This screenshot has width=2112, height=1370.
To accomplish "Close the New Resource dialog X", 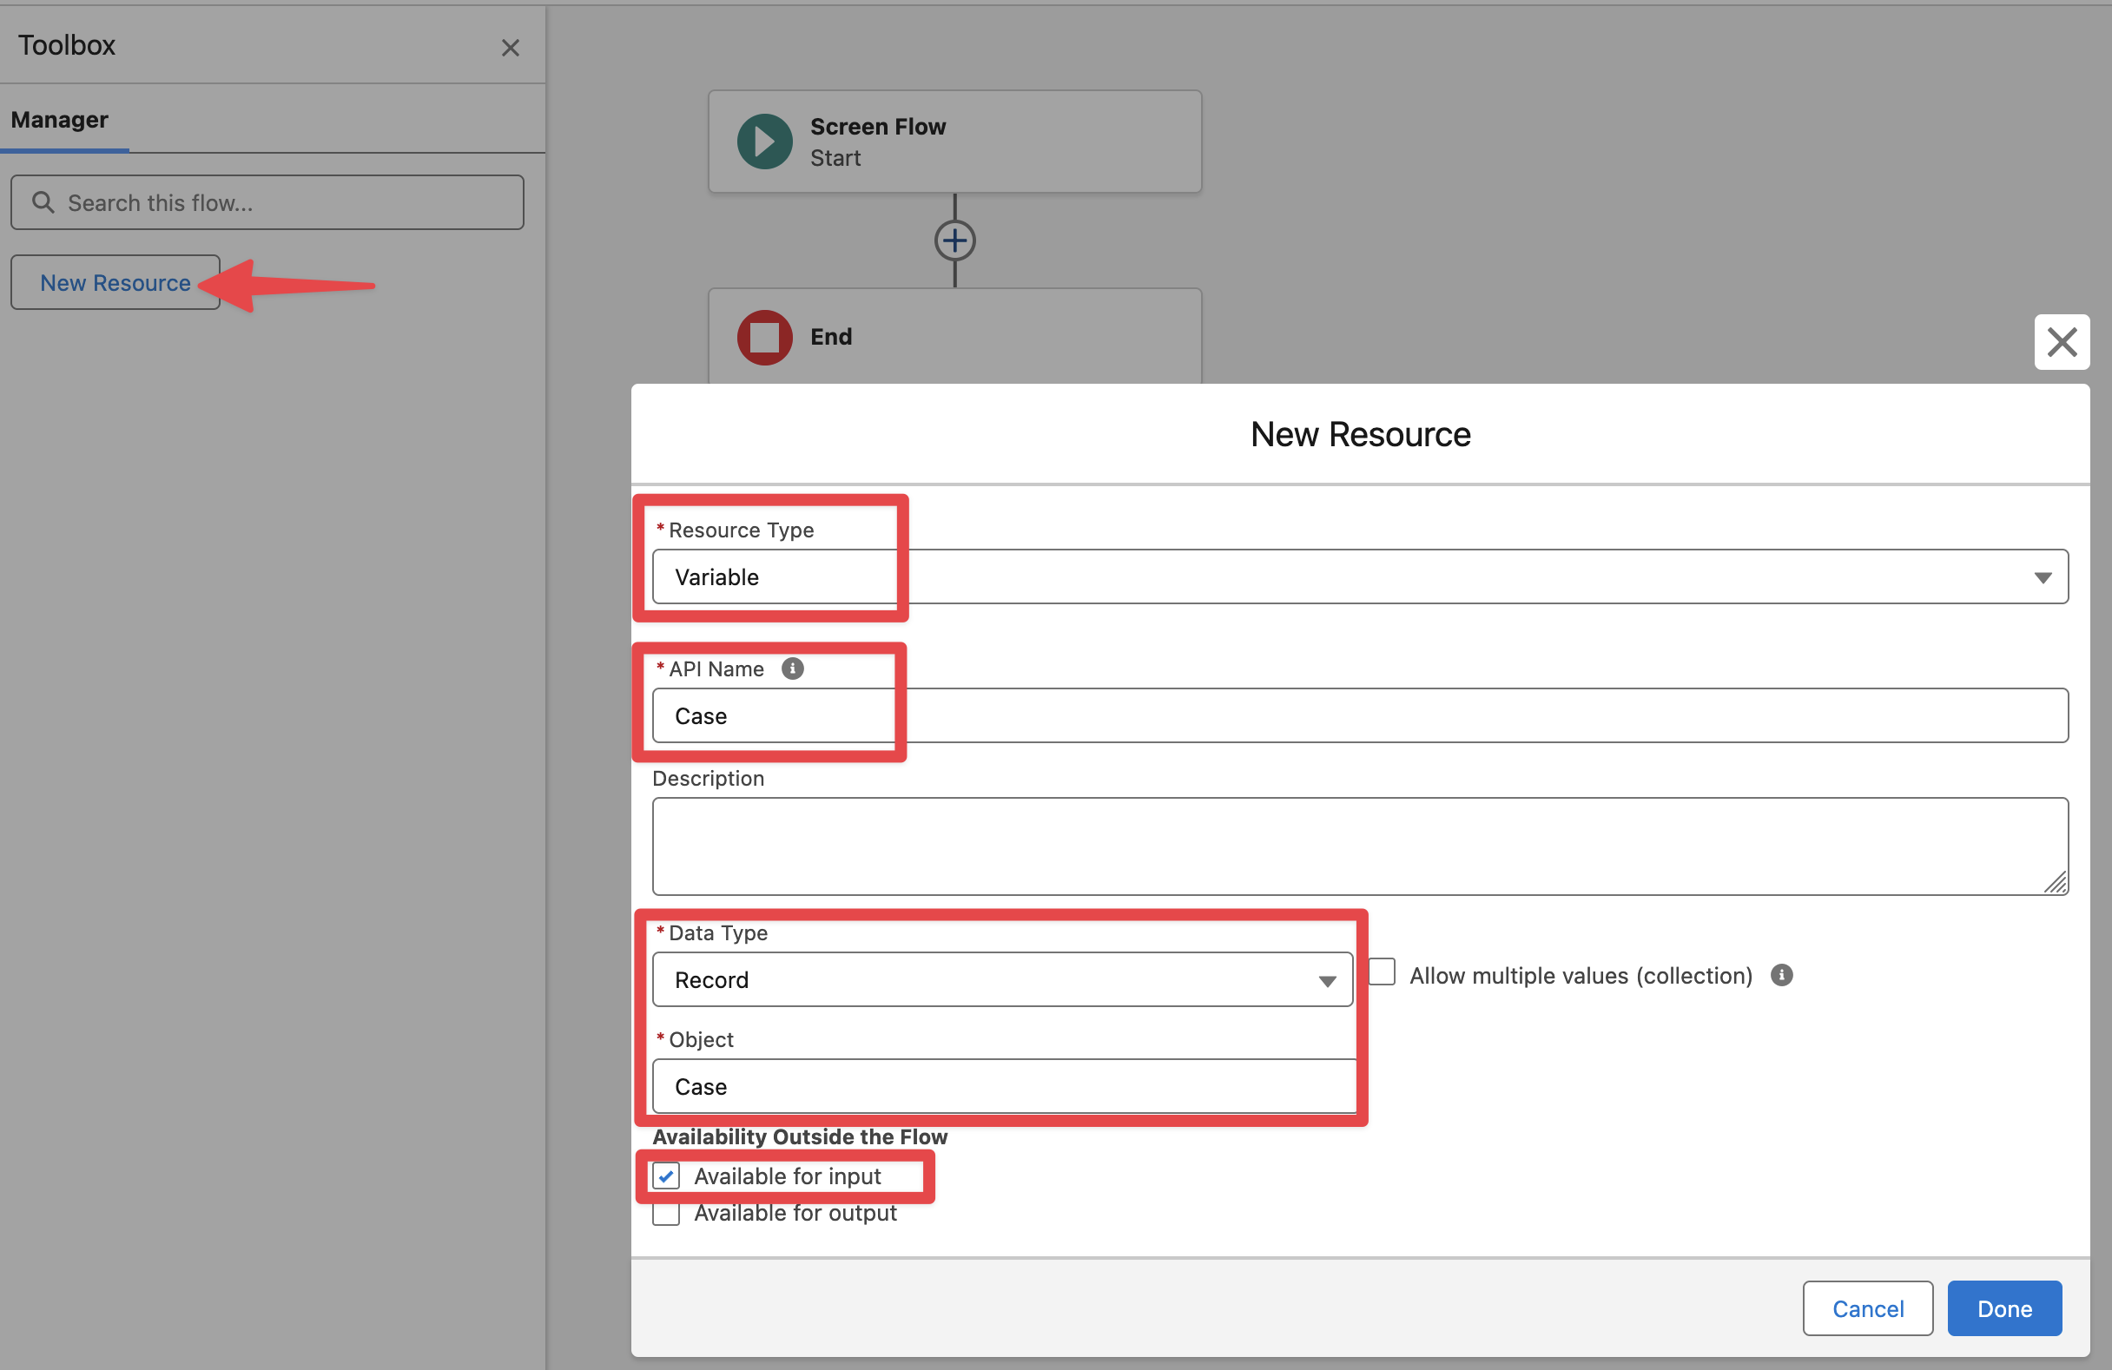I will [2061, 341].
